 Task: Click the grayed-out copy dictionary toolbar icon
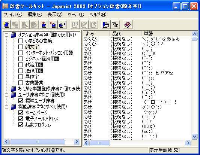[15, 25]
